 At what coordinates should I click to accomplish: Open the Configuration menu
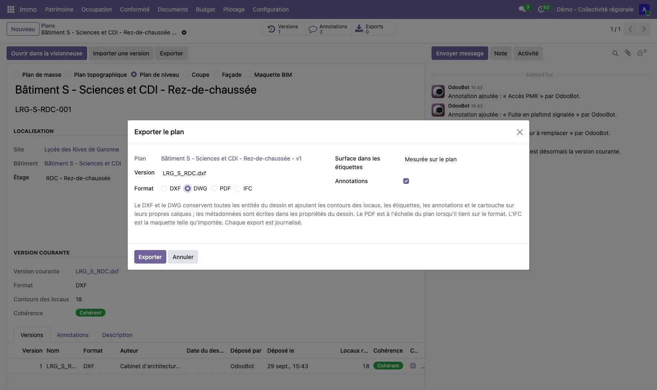pos(271,9)
